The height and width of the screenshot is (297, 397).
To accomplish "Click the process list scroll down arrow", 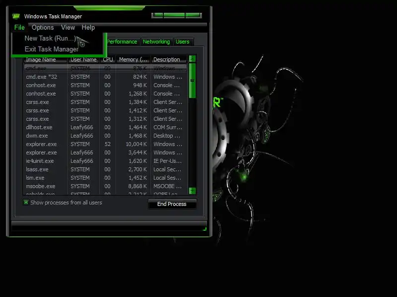I will pyautogui.click(x=192, y=191).
